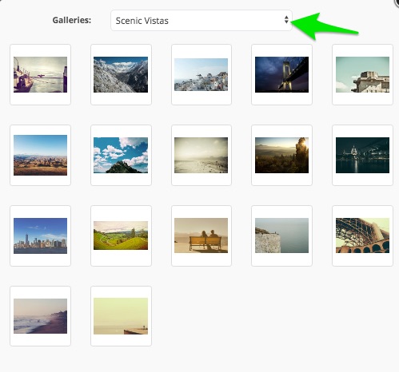Choose the stone cliff over sea thumbnail

(x=281, y=235)
